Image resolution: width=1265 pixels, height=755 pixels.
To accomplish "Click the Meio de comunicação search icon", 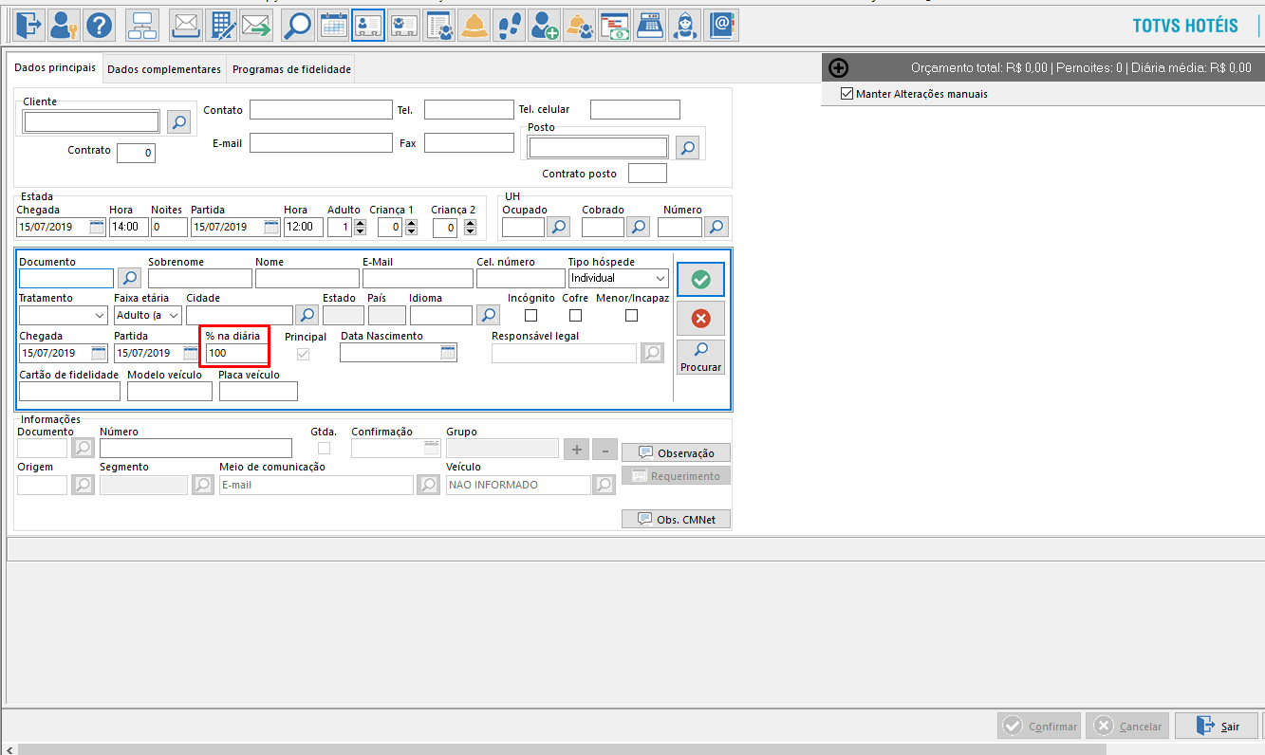I will pos(428,485).
